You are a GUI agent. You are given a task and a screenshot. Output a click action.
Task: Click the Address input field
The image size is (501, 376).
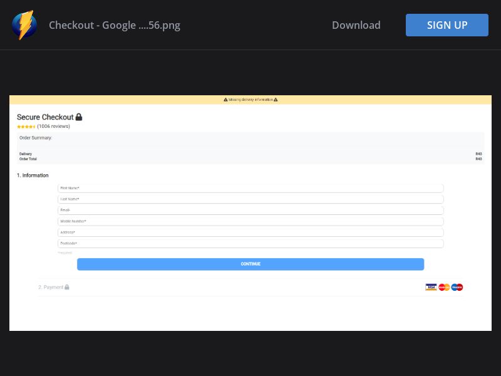coord(250,232)
